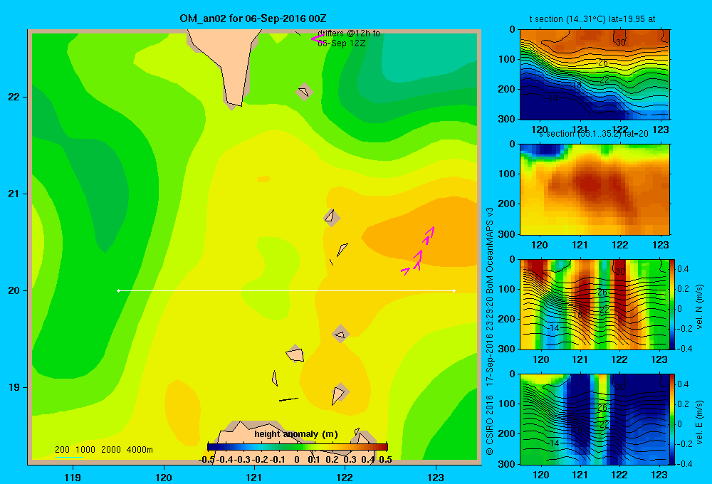The width and height of the screenshot is (712, 484).
Task: Click the 200 depth contour legend entry
Action: (x=62, y=450)
